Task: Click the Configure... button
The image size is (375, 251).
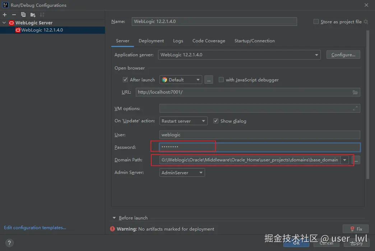Action: [343, 55]
